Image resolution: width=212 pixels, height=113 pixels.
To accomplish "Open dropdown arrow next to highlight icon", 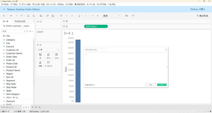I will pos(82,16).
